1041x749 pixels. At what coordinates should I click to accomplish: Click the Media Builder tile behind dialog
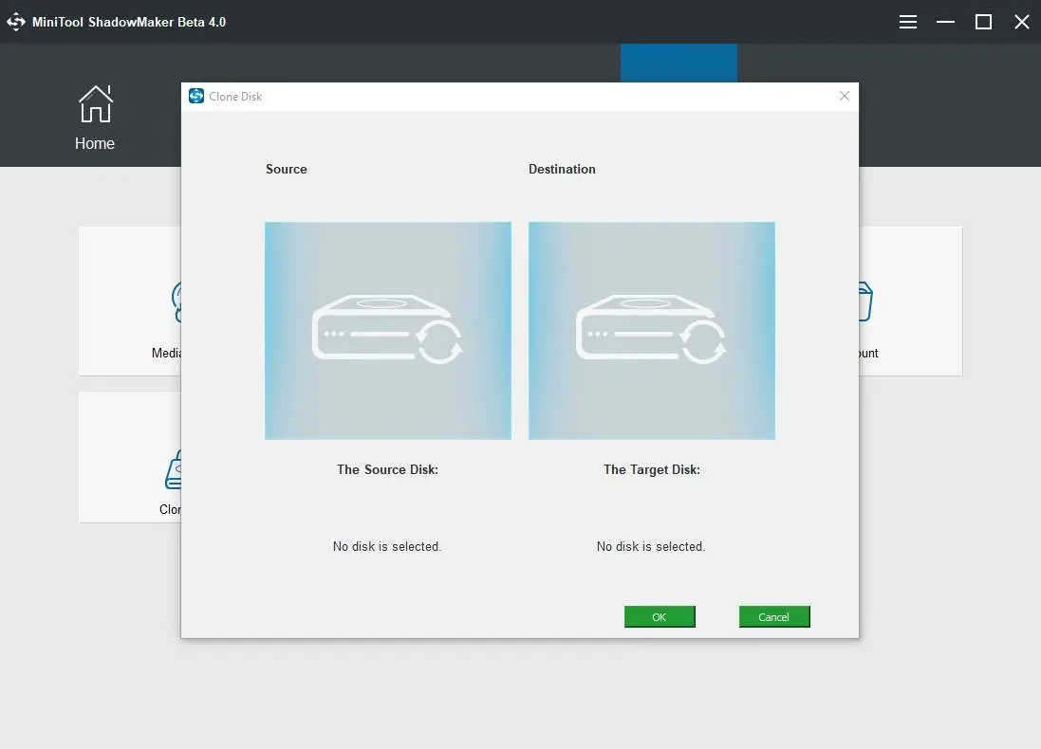[130, 301]
